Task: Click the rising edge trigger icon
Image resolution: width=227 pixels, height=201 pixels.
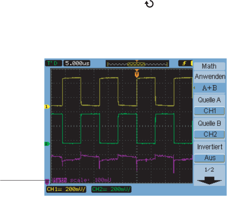Action: pos(184,63)
